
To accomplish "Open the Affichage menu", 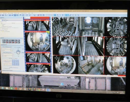I will [x=5, y=13].
